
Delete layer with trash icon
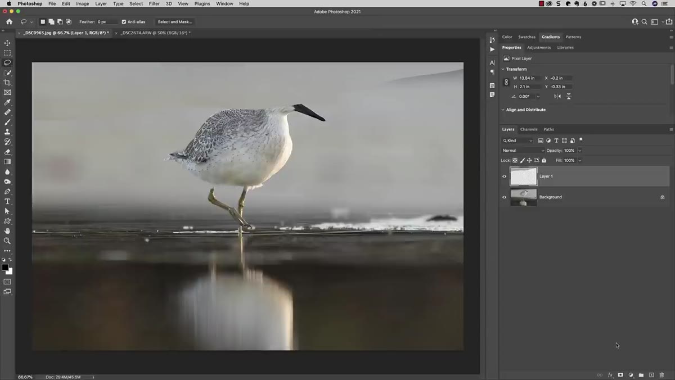click(x=661, y=375)
